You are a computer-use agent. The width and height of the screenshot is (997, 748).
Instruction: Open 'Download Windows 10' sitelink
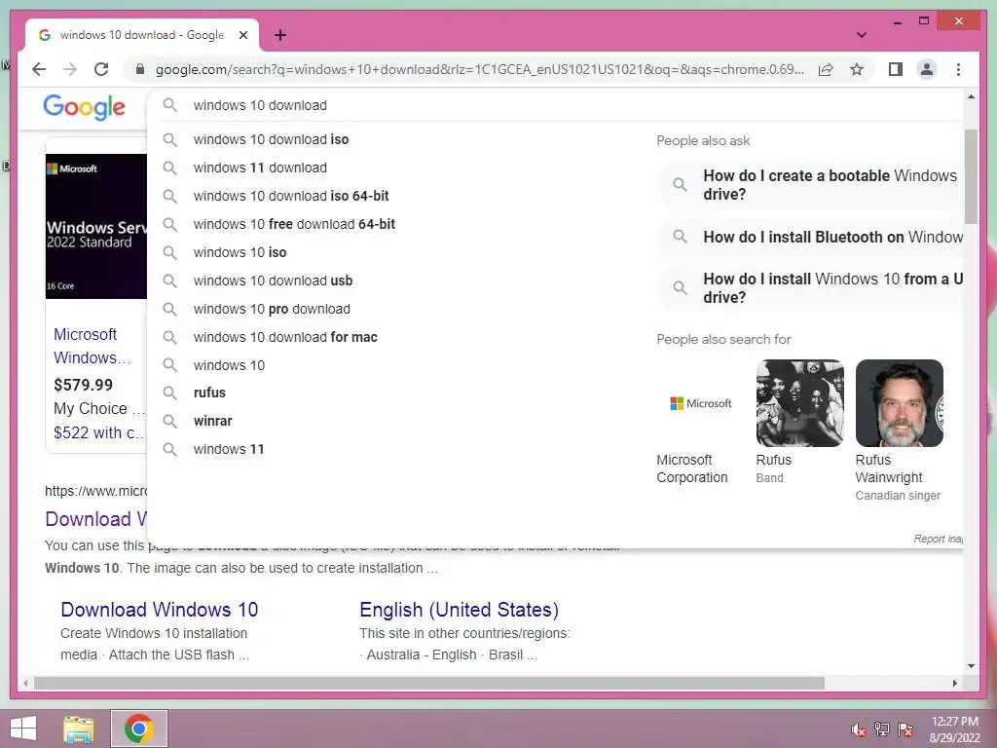click(159, 610)
